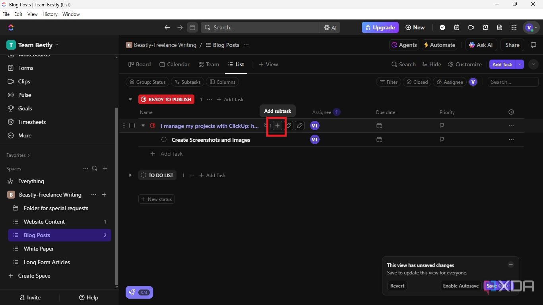Open due date for Create Screenshots subtask
This screenshot has width=543, height=305.
tap(379, 139)
